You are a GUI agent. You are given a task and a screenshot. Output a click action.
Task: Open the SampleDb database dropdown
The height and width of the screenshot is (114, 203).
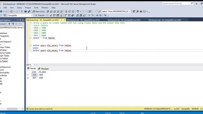(x=32, y=16)
